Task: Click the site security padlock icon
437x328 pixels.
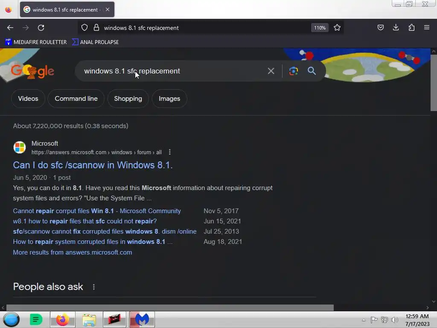Action: pos(96,28)
